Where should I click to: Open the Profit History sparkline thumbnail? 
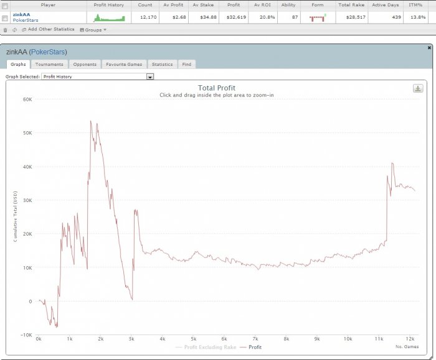109,18
